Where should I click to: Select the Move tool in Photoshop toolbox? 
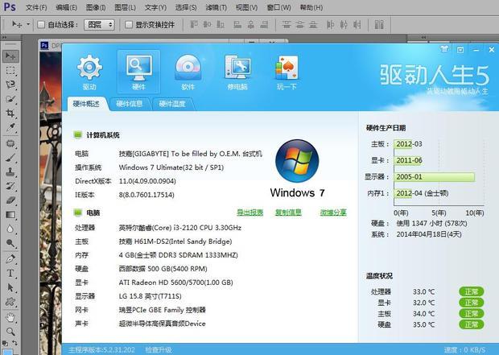coord(10,56)
